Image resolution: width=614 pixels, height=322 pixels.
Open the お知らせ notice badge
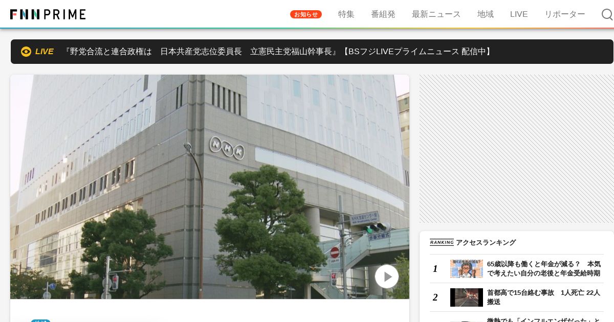[306, 14]
